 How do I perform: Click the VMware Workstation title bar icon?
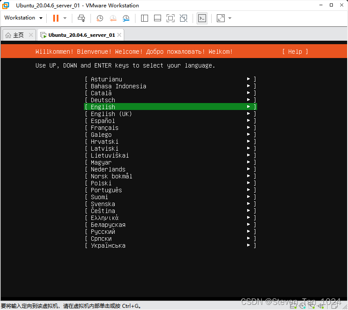[6, 5]
